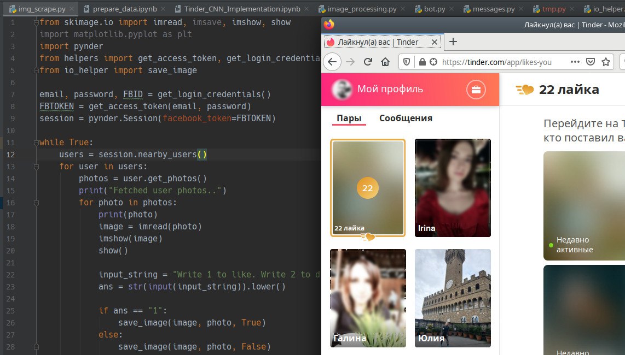
Task: Open new browser tab with plus
Action: coord(453,42)
